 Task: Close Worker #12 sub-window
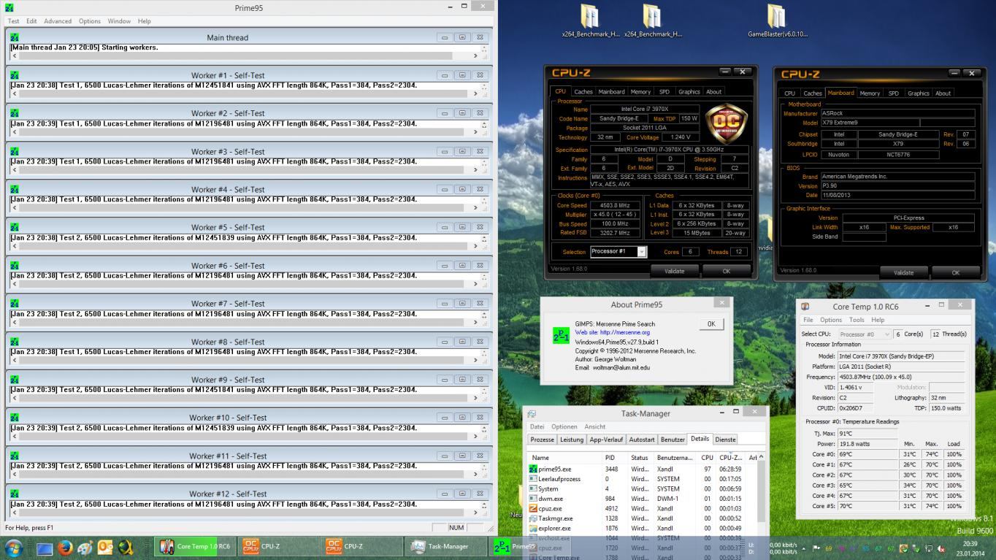click(480, 494)
